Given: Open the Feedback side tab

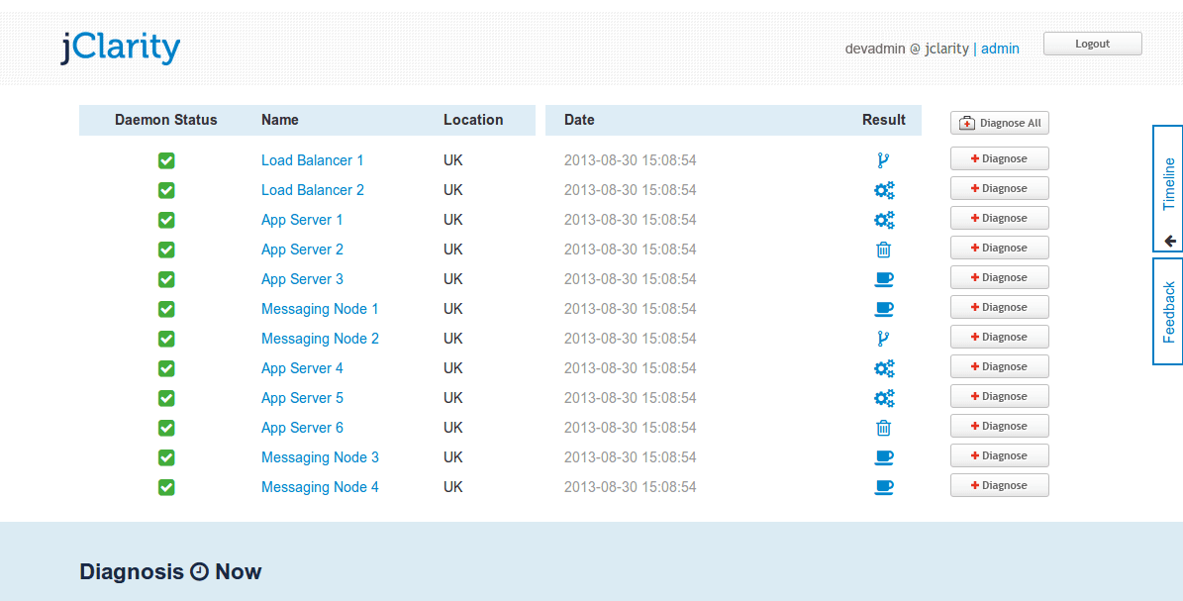Looking at the screenshot, I should tap(1168, 311).
